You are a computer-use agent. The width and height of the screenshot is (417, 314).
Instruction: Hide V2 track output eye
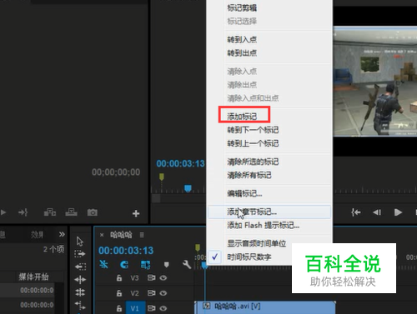click(x=163, y=293)
